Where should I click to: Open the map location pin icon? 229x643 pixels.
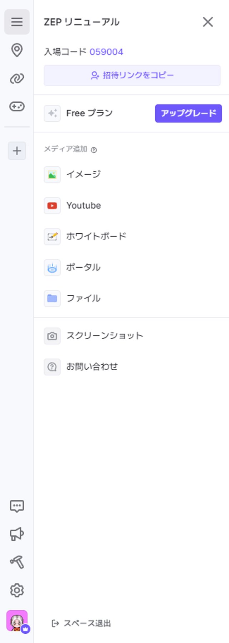click(17, 50)
